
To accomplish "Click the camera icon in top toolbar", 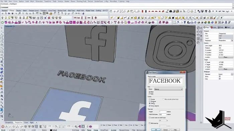I will tap(170, 11).
